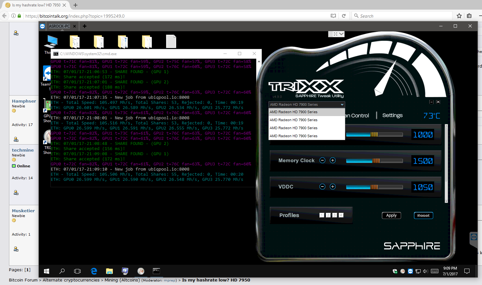Open the remote Windows Start menu
This screenshot has height=285, width=482.
[x=47, y=271]
